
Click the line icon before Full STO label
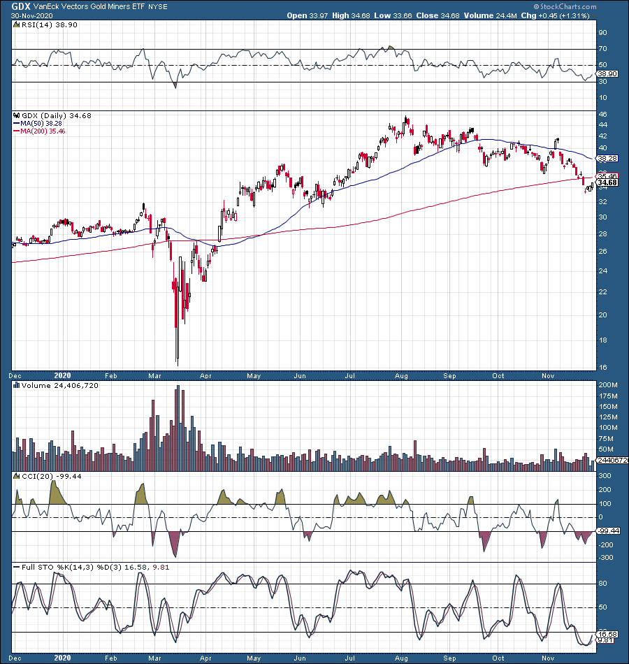point(17,567)
